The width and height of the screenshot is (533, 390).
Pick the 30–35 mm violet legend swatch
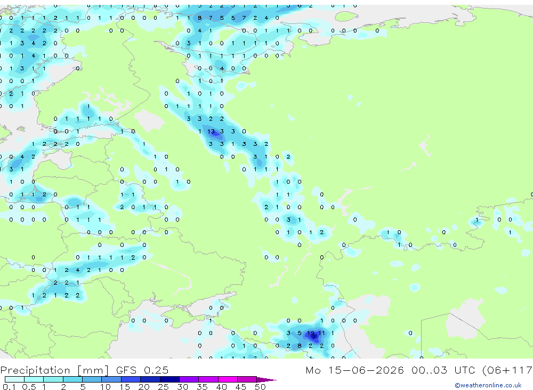[189, 379]
